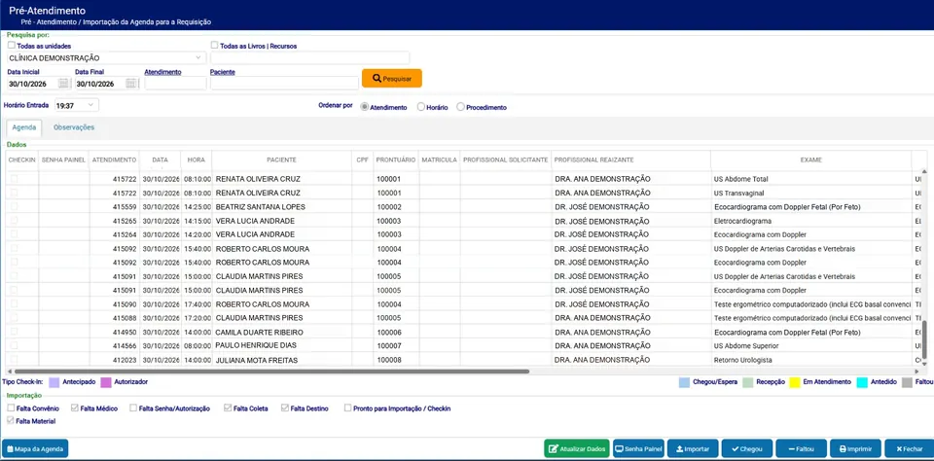934x461 pixels.
Task: Click the Em Atendimento yellow swatch
Action: tap(795, 382)
